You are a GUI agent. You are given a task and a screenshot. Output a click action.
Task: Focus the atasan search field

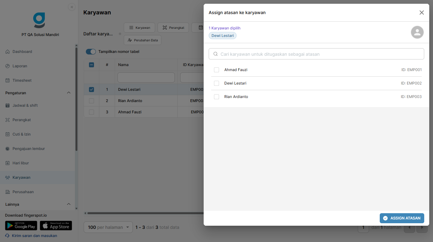click(x=316, y=54)
